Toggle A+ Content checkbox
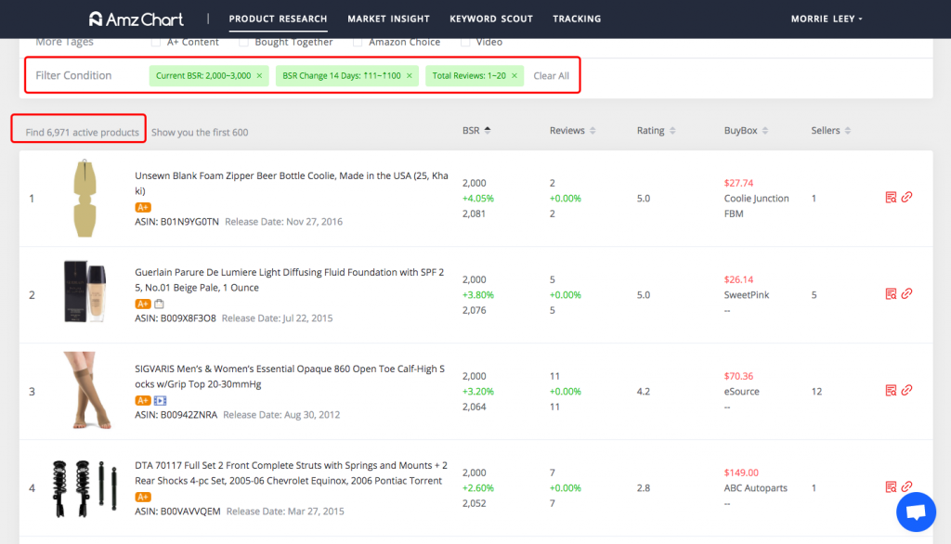This screenshot has width=951, height=544. [x=156, y=42]
